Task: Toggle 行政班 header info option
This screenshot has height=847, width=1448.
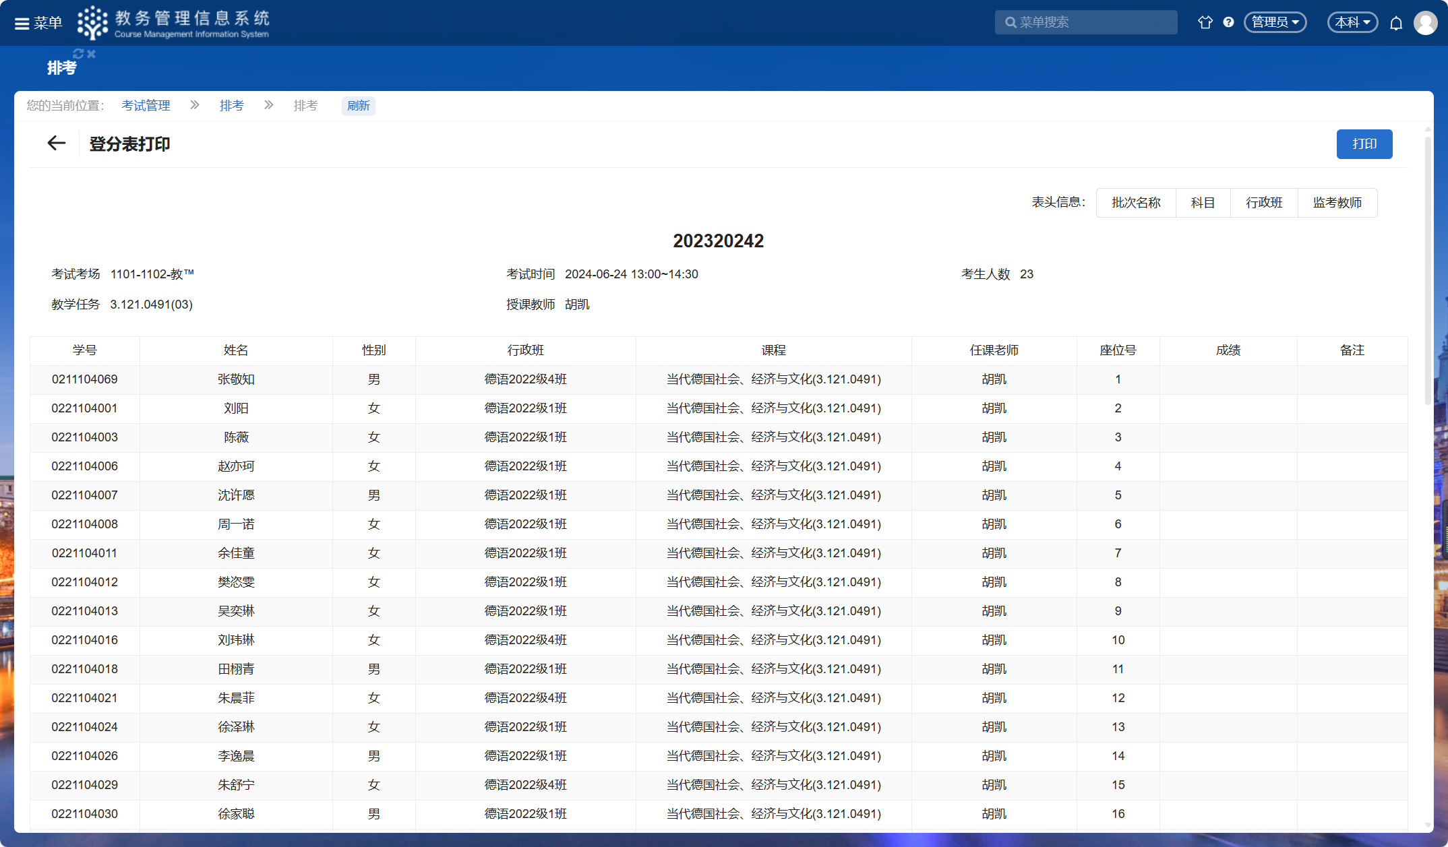Action: pos(1264,203)
